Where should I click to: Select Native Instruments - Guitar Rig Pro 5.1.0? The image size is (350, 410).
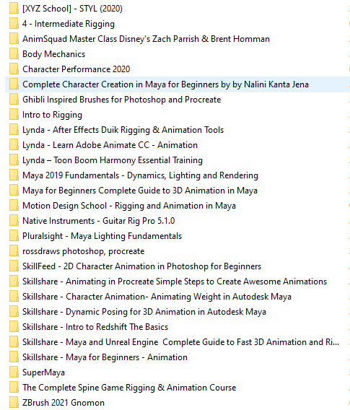(99, 221)
